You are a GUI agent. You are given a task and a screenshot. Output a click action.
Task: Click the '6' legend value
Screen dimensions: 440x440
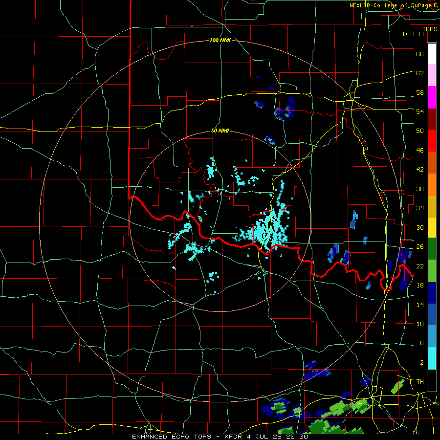pyautogui.click(x=421, y=343)
